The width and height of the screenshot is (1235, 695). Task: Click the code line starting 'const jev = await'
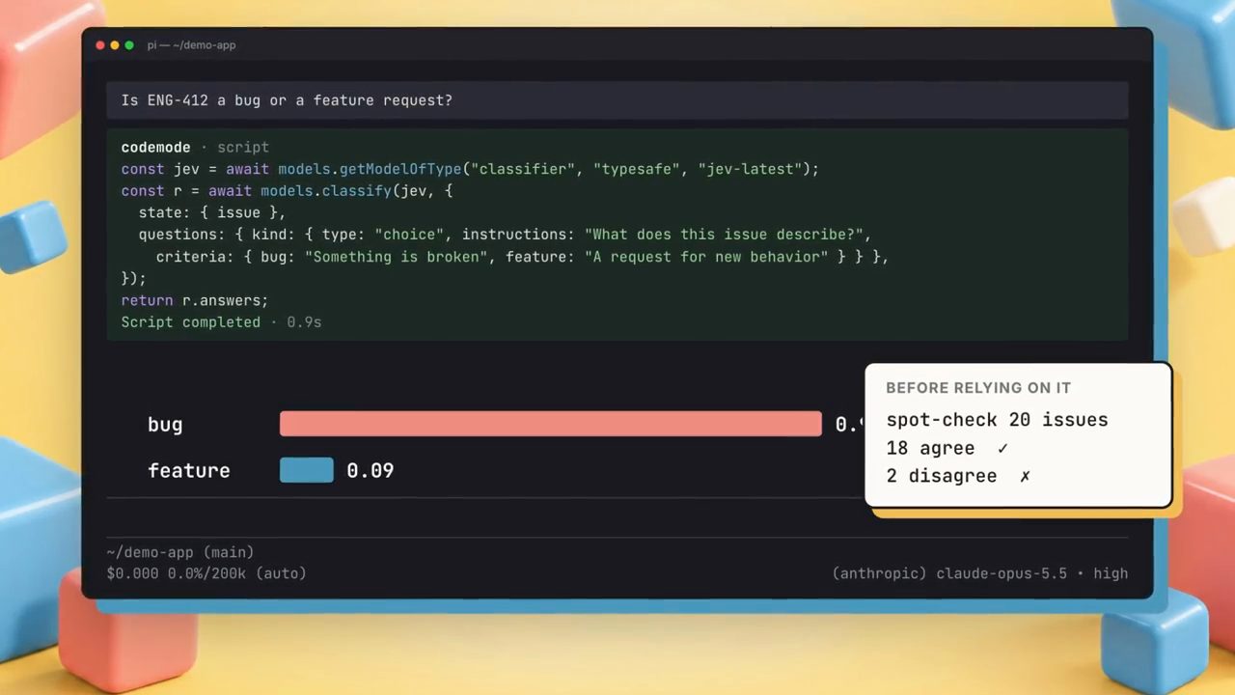coord(470,169)
